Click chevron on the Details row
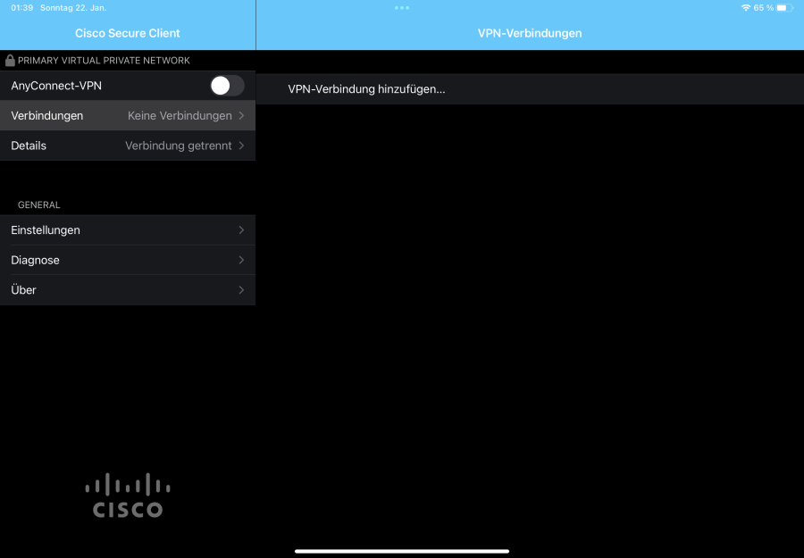This screenshot has height=558, width=804. [241, 146]
